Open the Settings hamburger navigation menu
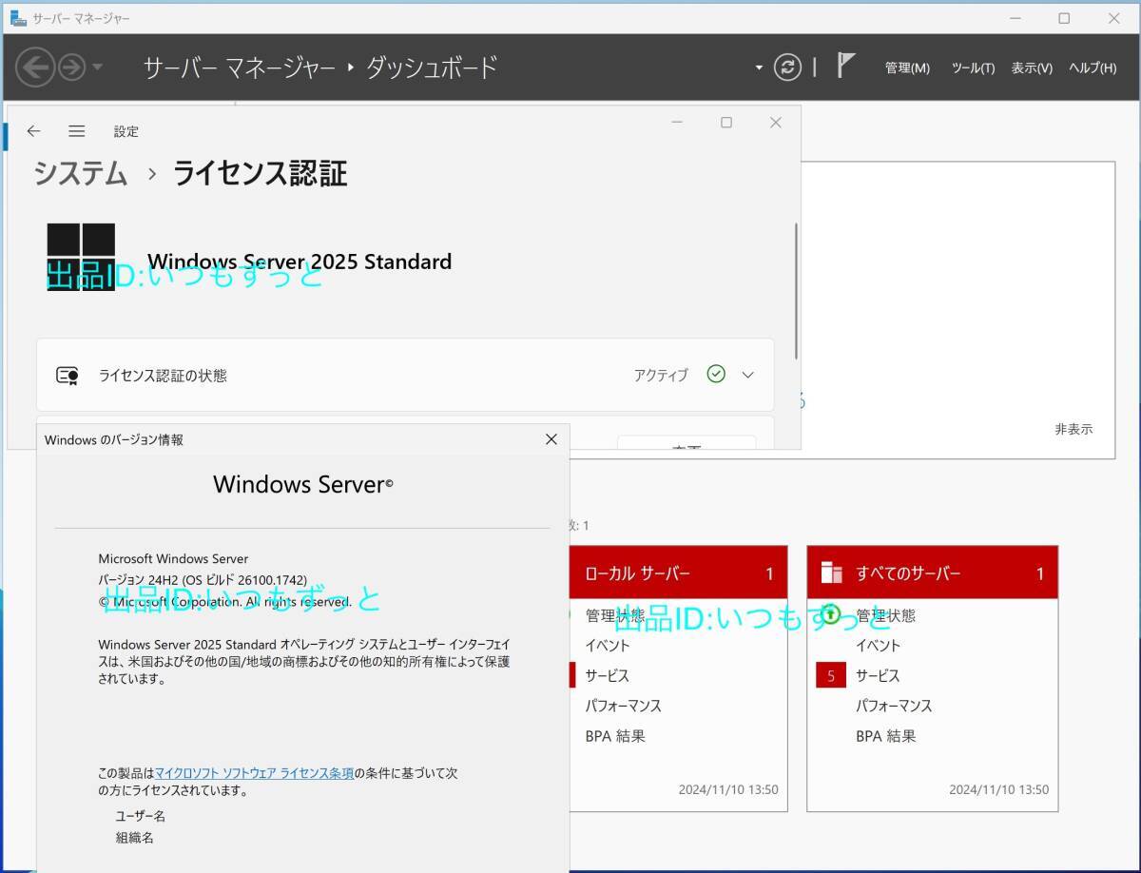The image size is (1141, 873). tap(77, 131)
